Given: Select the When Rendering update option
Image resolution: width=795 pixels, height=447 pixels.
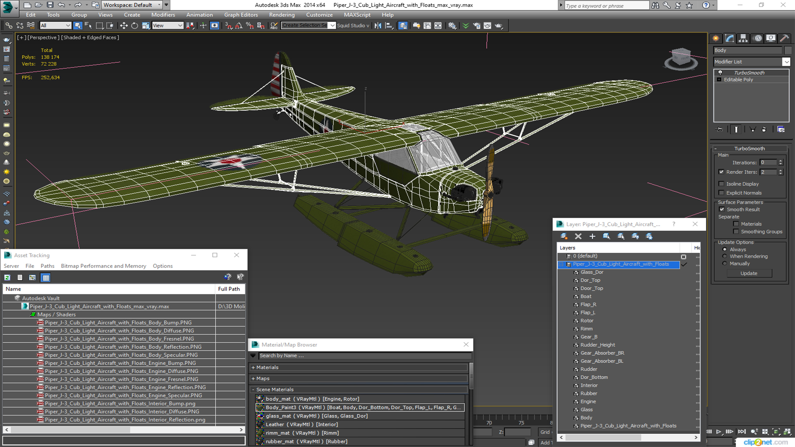Looking at the screenshot, I should [x=724, y=256].
